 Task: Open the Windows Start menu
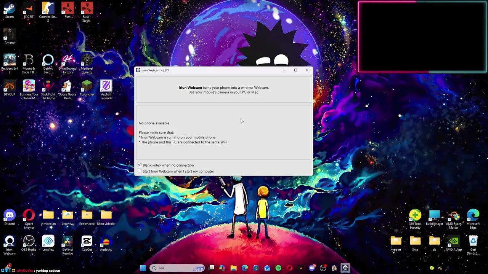coord(143,268)
